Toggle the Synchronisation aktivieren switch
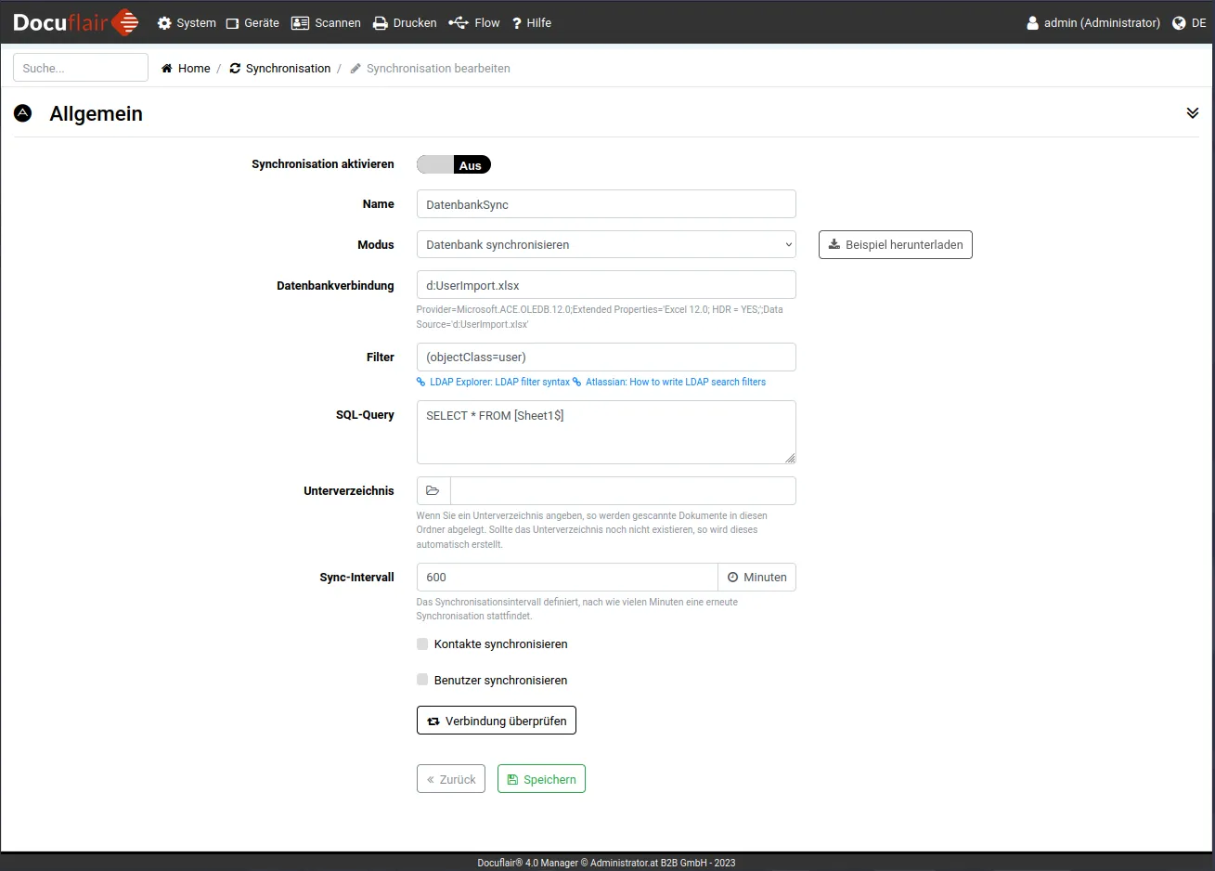The height and width of the screenshot is (871, 1215). click(453, 165)
